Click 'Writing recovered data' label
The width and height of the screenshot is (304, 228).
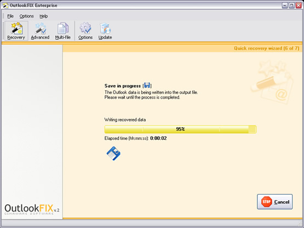(x=125, y=119)
